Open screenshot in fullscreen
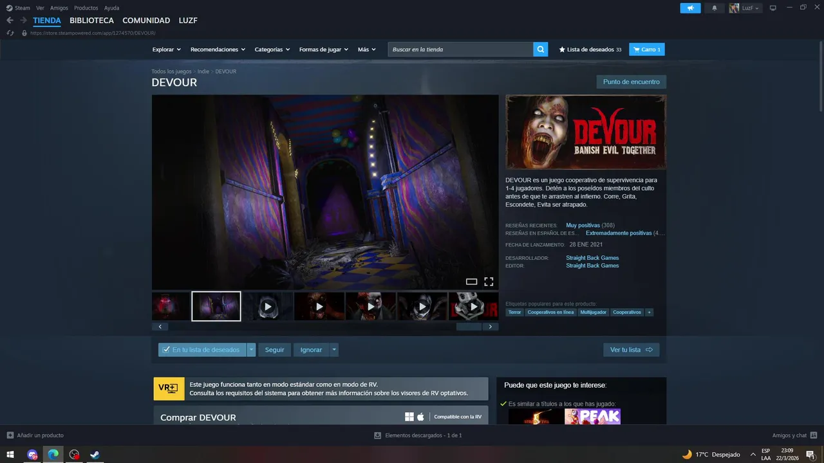This screenshot has height=463, width=824. (489, 282)
